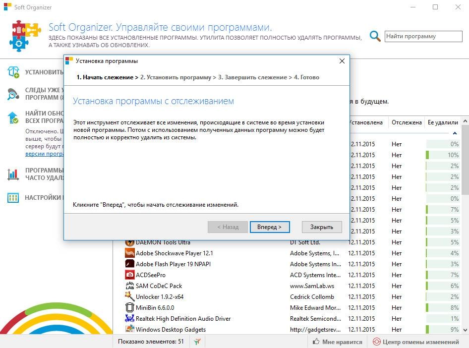The width and height of the screenshot is (469, 348).
Task: Click the Soft Organizer puzzle logo
Action: pyautogui.click(x=25, y=36)
